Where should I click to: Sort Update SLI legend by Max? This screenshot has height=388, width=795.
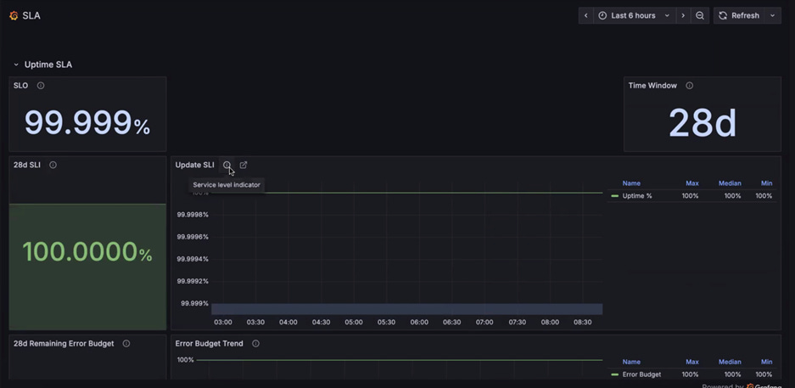point(692,183)
